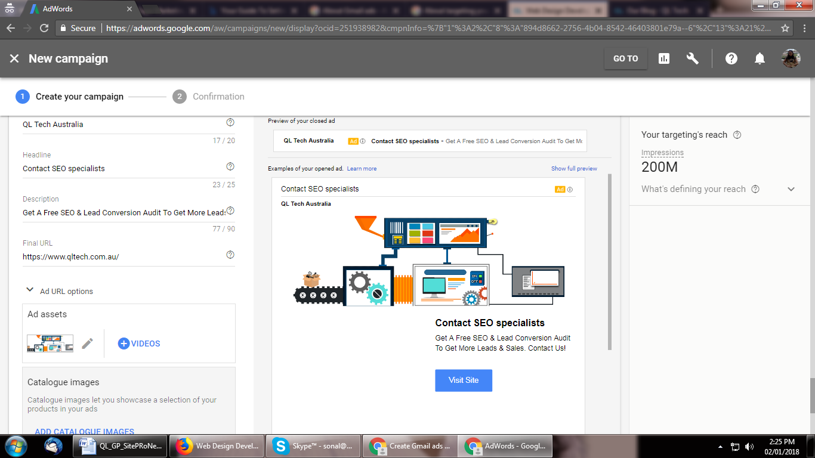
Task: Open Skype window in taskbar
Action: coord(314,446)
